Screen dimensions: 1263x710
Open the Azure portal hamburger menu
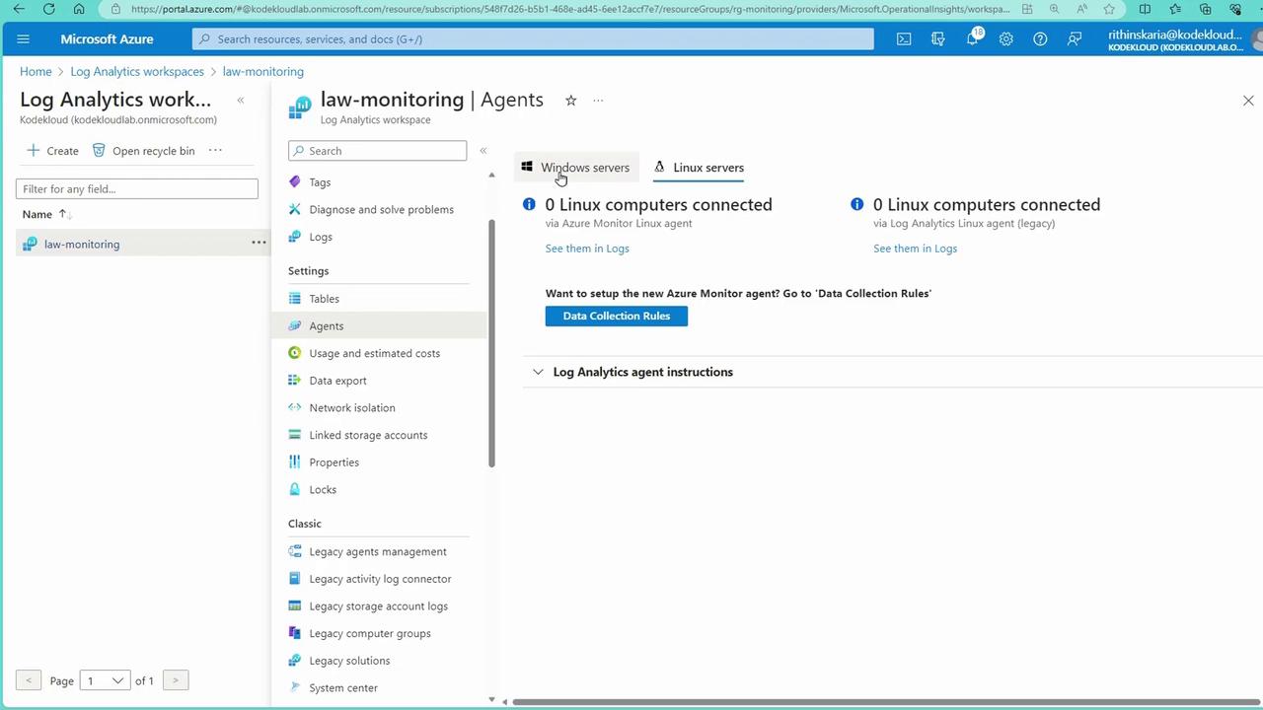click(24, 39)
